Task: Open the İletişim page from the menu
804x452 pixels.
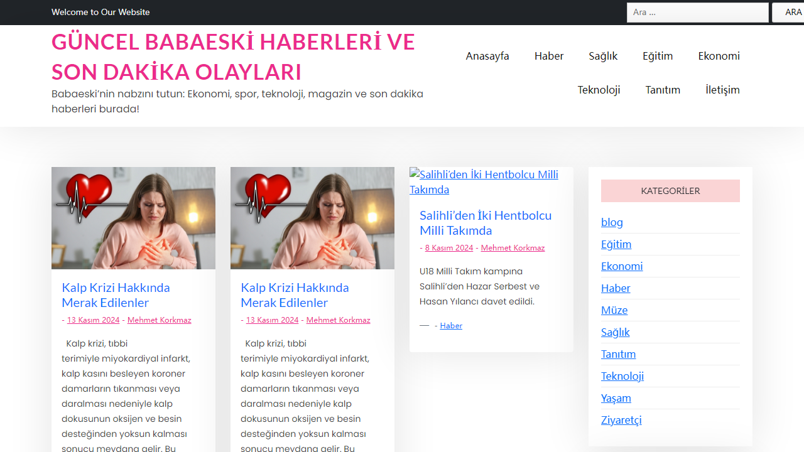Action: coord(722,90)
